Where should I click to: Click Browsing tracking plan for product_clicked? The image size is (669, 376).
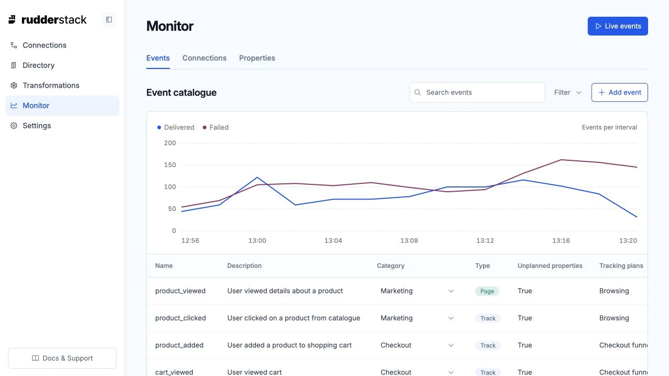tap(614, 318)
